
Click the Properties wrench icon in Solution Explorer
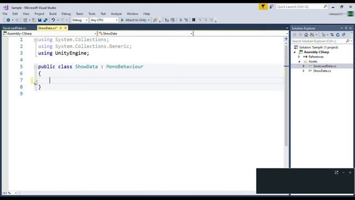point(344,34)
